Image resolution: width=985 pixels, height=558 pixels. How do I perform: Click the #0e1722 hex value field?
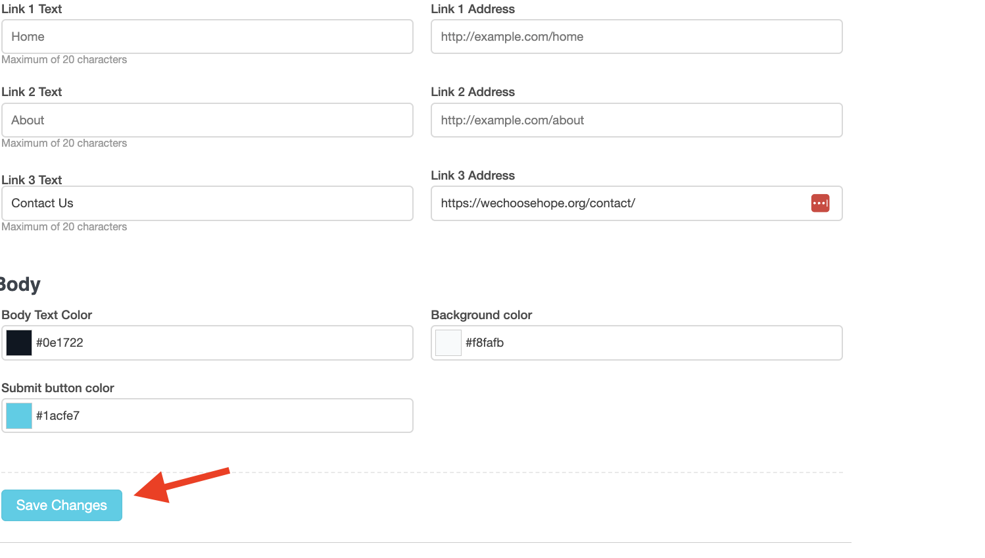click(x=197, y=342)
